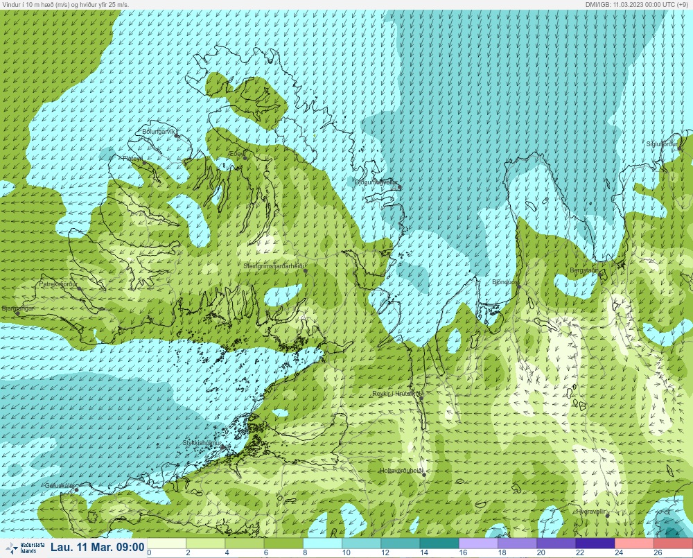Click the 26+ m/s red swatch

click(674, 543)
